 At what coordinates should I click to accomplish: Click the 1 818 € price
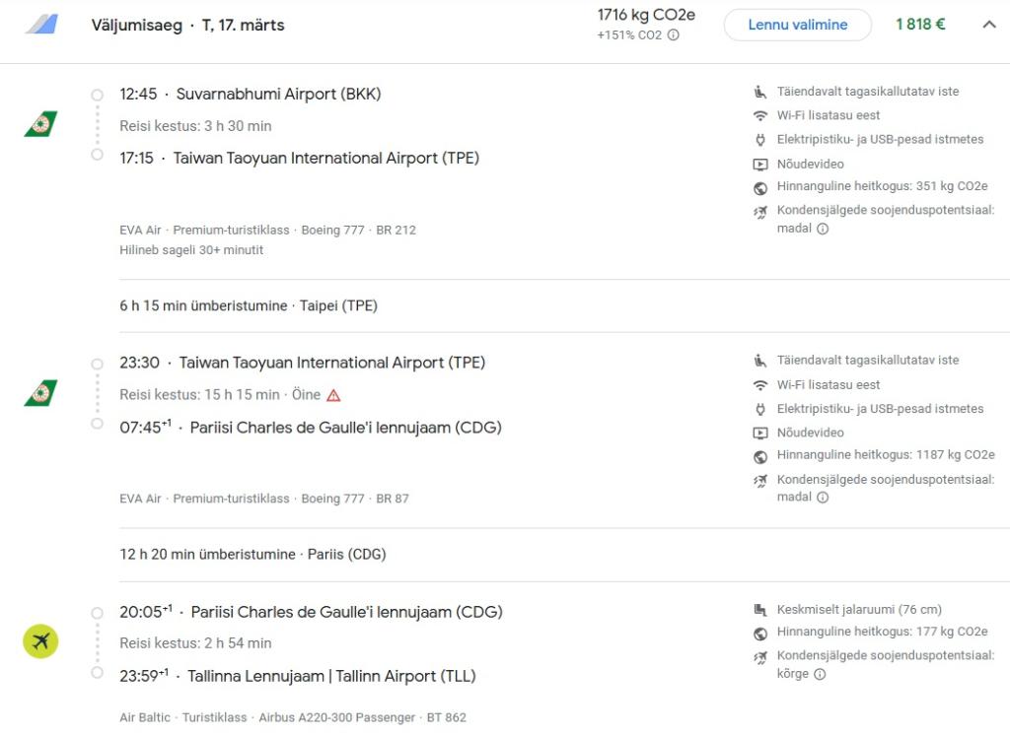(x=920, y=25)
